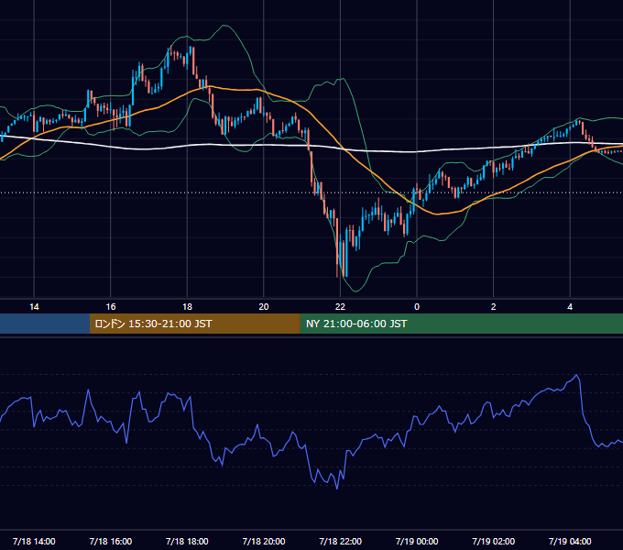The width and height of the screenshot is (623, 550).
Task: Click the 20 hour label on price chart axis
Action: (264, 307)
